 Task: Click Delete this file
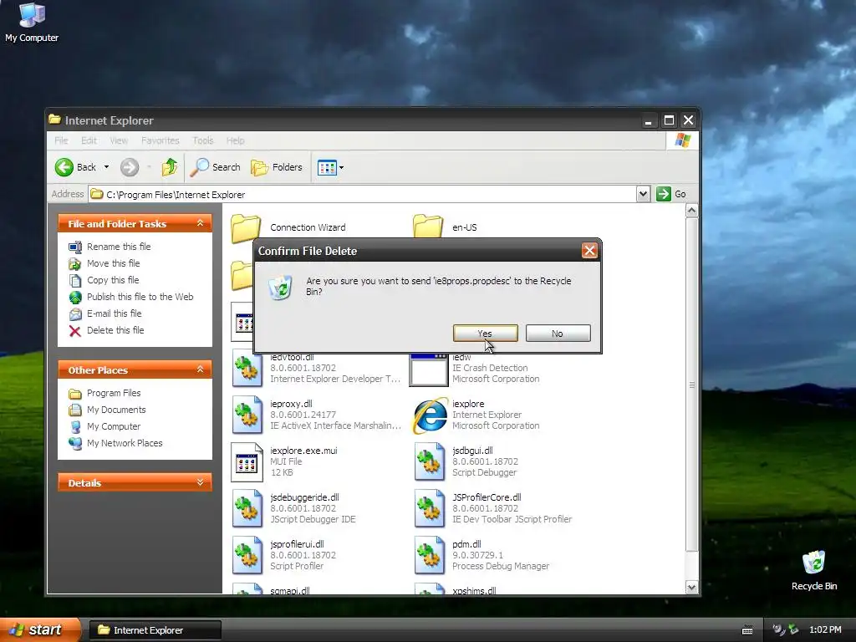coord(115,330)
